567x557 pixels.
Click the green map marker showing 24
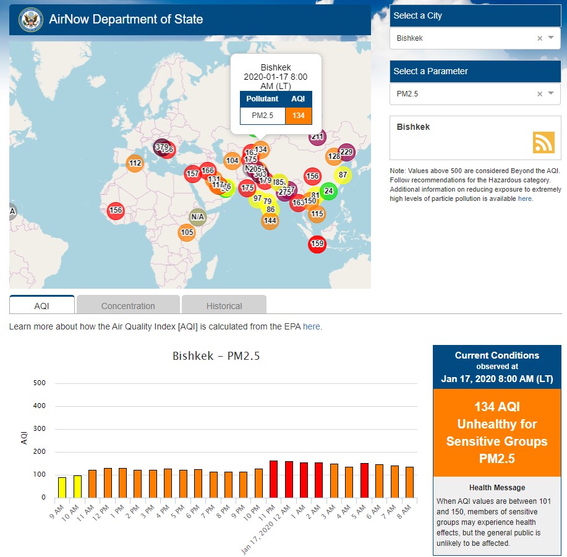coord(328,191)
